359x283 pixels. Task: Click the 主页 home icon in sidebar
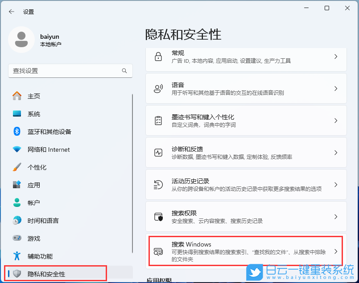click(17, 96)
